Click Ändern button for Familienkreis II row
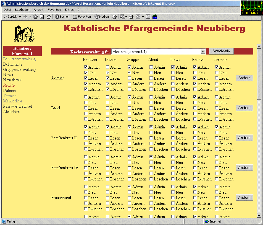263x225 pixels. [x=244, y=138]
